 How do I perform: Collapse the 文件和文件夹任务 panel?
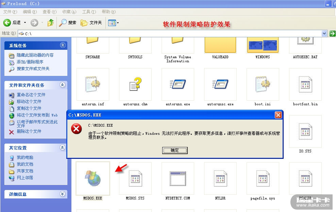pos(62,85)
